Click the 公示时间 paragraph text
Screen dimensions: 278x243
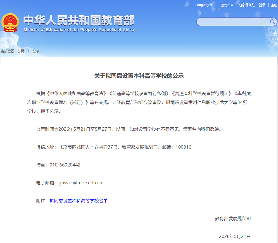point(129,129)
